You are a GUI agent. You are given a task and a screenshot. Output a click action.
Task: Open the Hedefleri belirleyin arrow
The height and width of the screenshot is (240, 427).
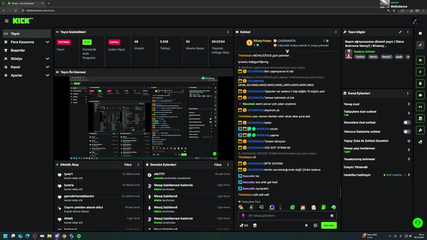point(409,175)
